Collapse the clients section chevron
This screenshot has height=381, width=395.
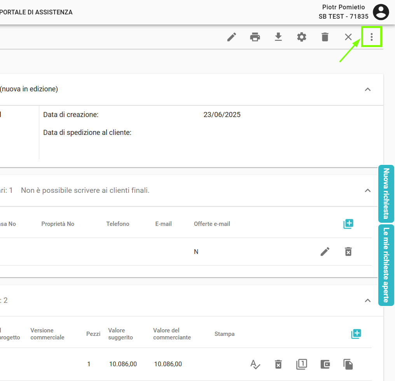(367, 190)
